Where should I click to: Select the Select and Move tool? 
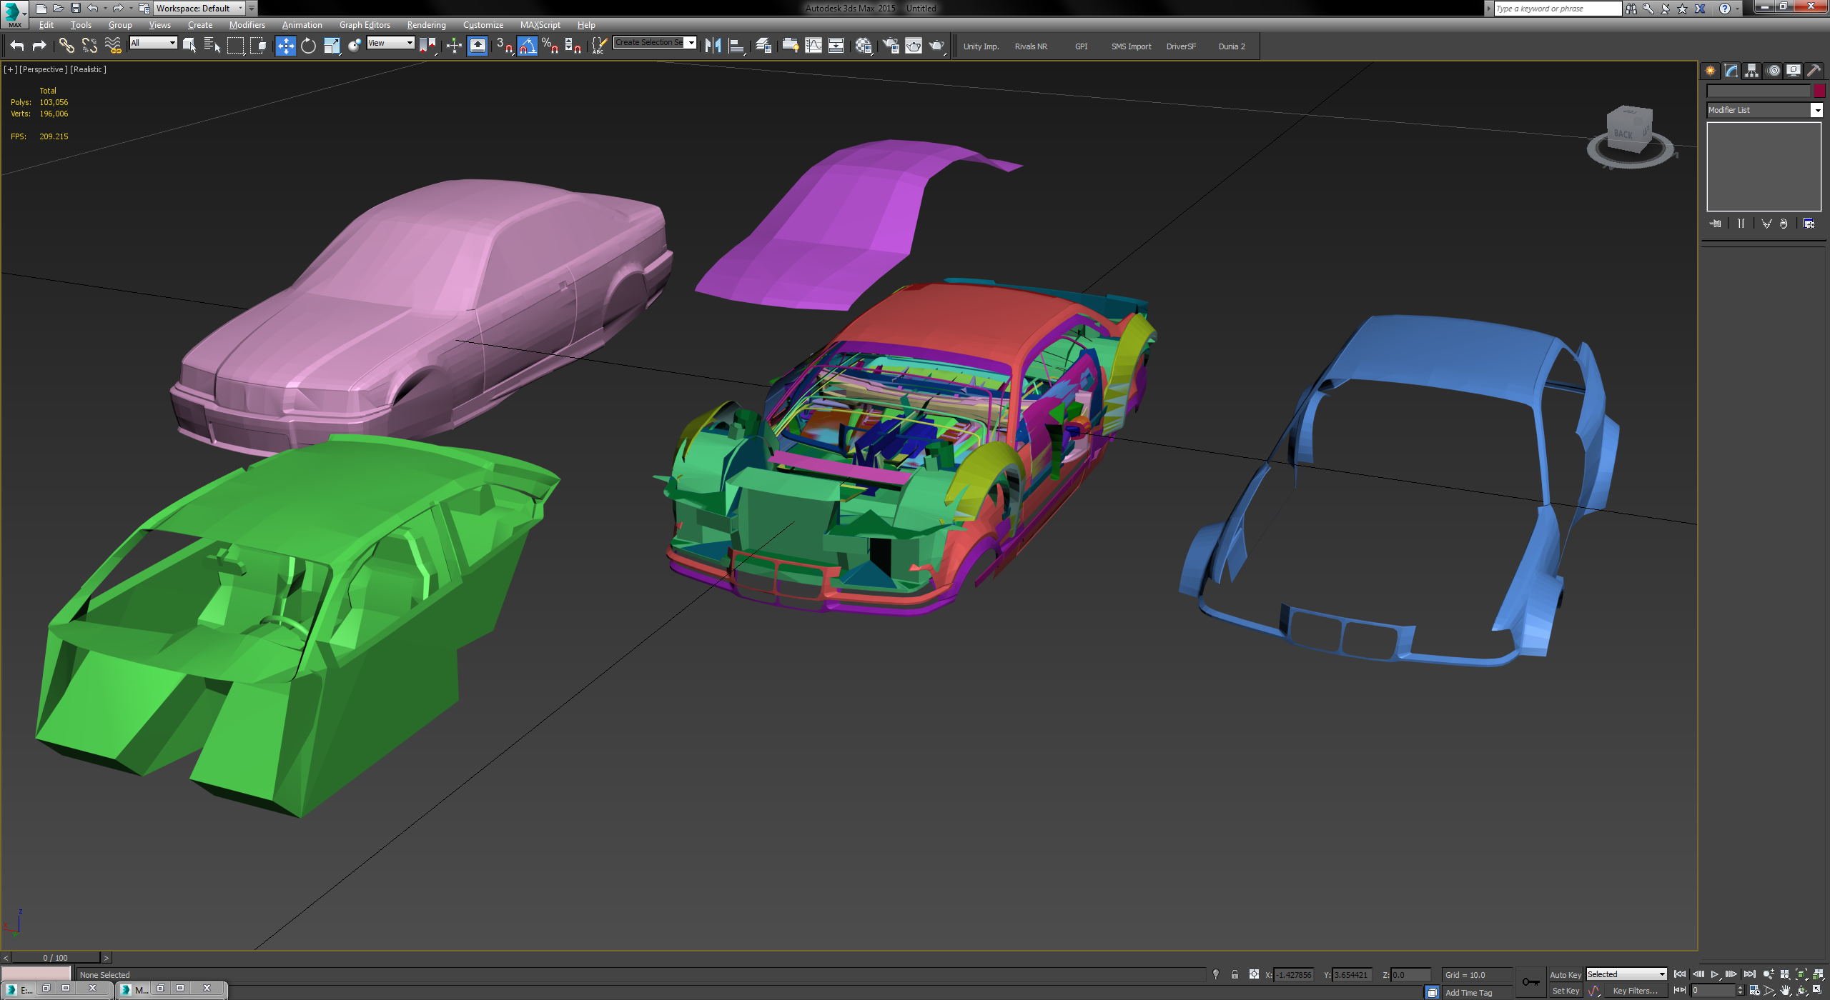coord(285,44)
